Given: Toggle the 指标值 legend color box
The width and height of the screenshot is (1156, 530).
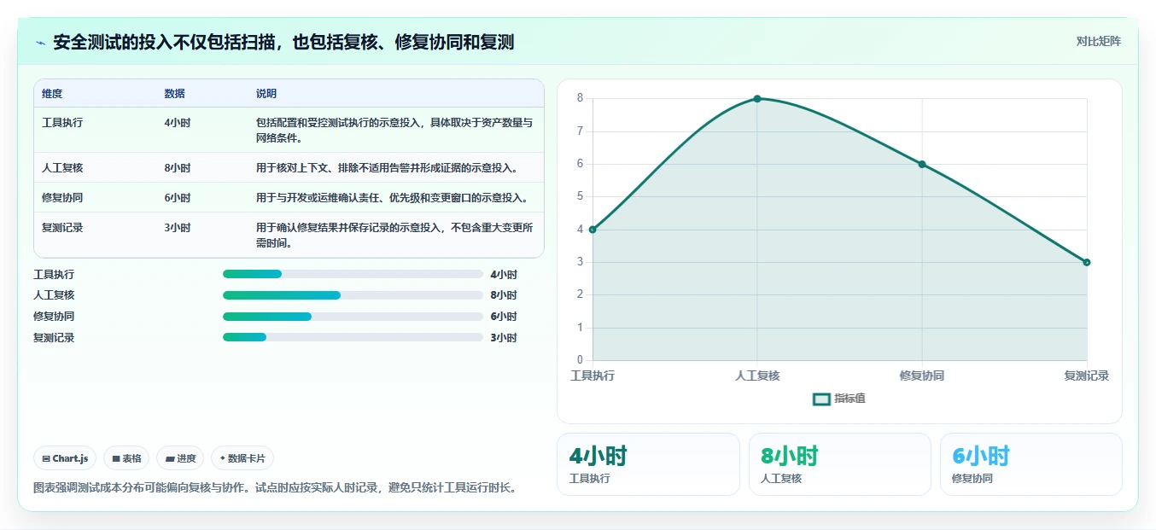Looking at the screenshot, I should point(821,399).
